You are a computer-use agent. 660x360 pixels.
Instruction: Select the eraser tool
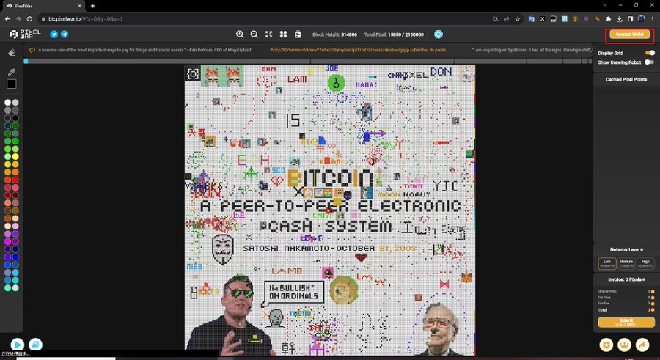(11, 53)
